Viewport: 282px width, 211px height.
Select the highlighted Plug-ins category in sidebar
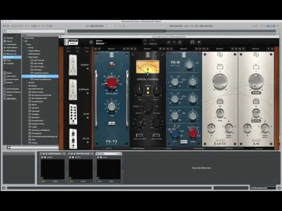click(x=12, y=57)
